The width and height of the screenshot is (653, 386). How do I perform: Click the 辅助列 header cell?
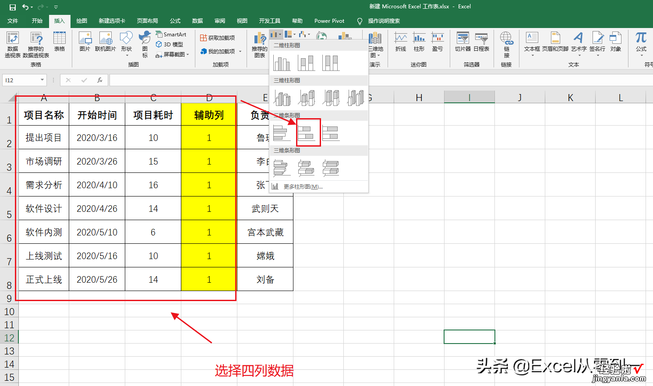[209, 115]
